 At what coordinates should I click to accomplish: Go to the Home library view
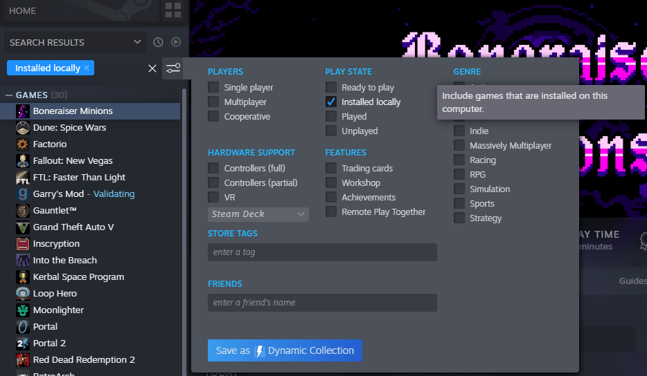23,11
